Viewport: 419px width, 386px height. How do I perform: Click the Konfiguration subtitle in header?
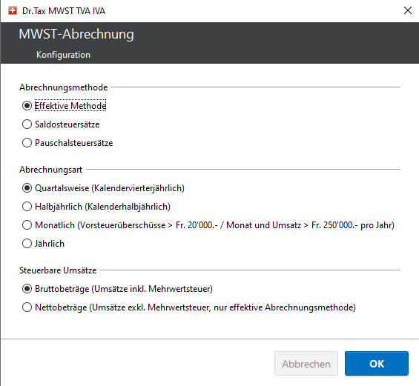(63, 55)
